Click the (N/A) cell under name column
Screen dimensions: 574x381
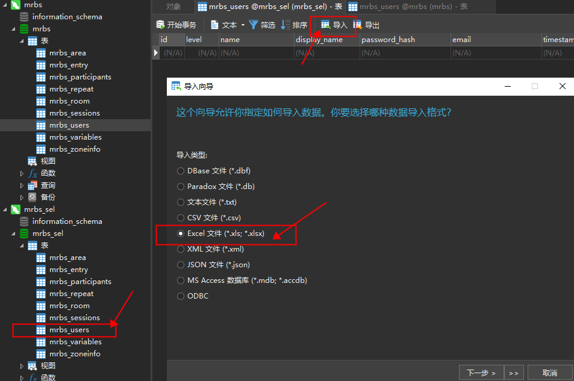click(257, 53)
